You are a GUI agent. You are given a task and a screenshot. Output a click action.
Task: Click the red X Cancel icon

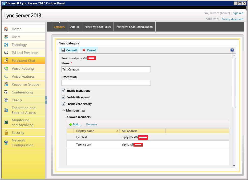[84, 50]
